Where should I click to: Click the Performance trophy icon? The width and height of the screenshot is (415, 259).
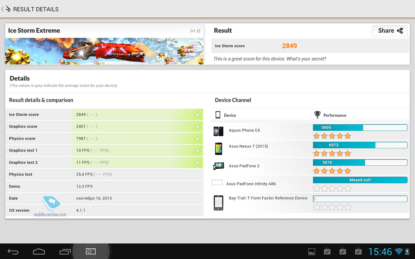[x=317, y=115]
